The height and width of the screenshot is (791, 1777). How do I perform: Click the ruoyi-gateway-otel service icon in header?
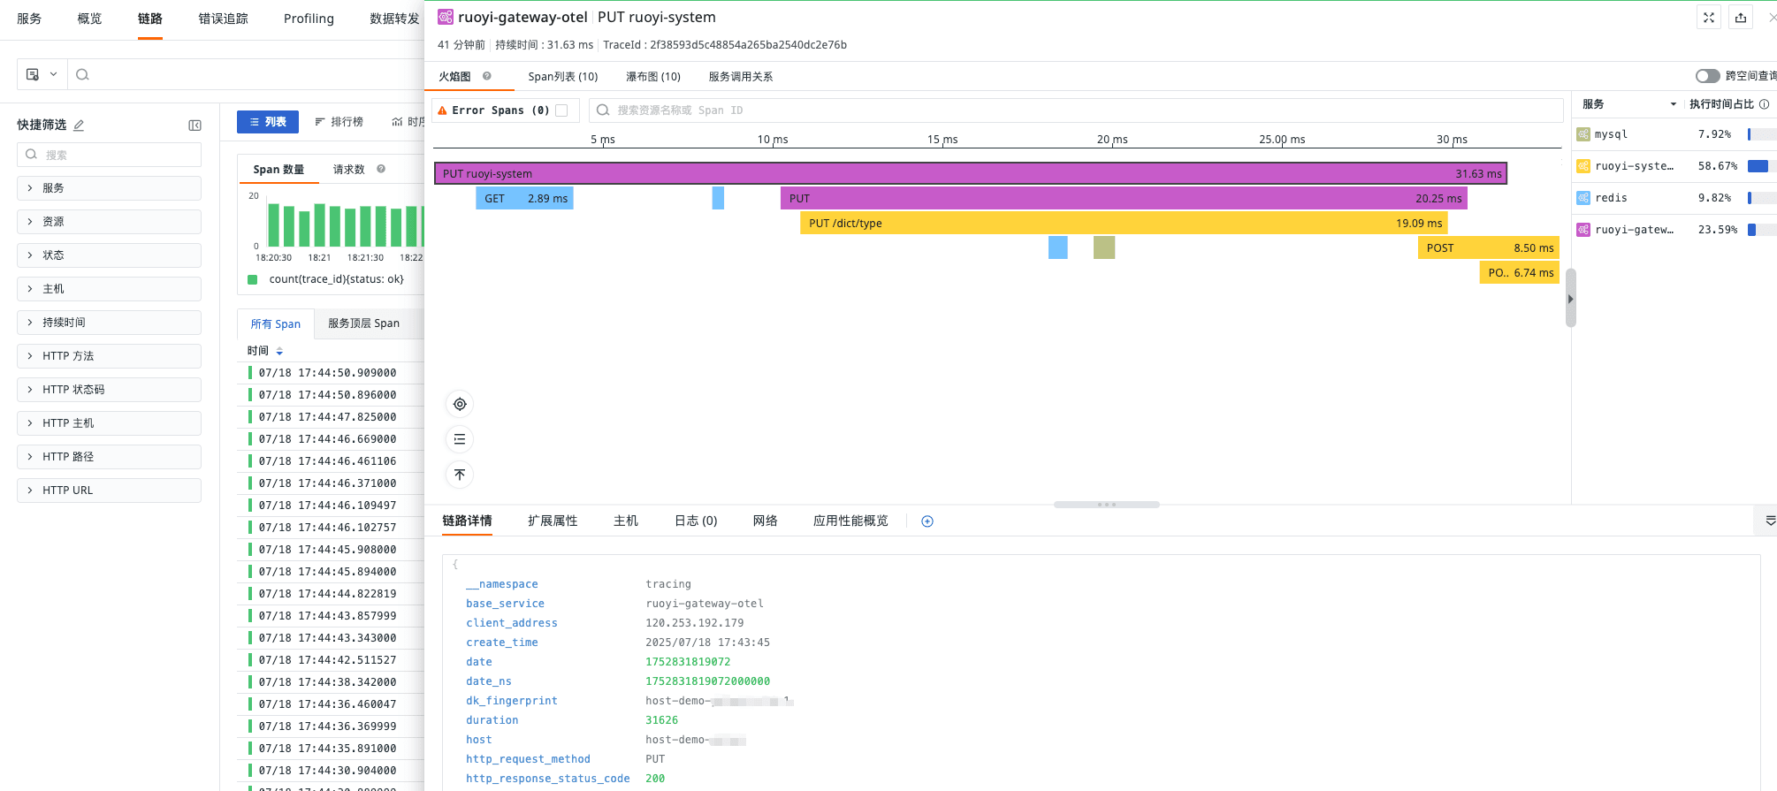(446, 17)
